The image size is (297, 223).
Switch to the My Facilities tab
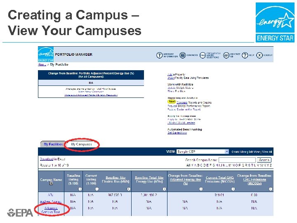53,144
